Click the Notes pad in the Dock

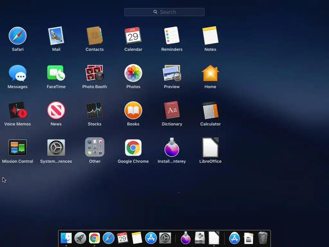coord(137,238)
